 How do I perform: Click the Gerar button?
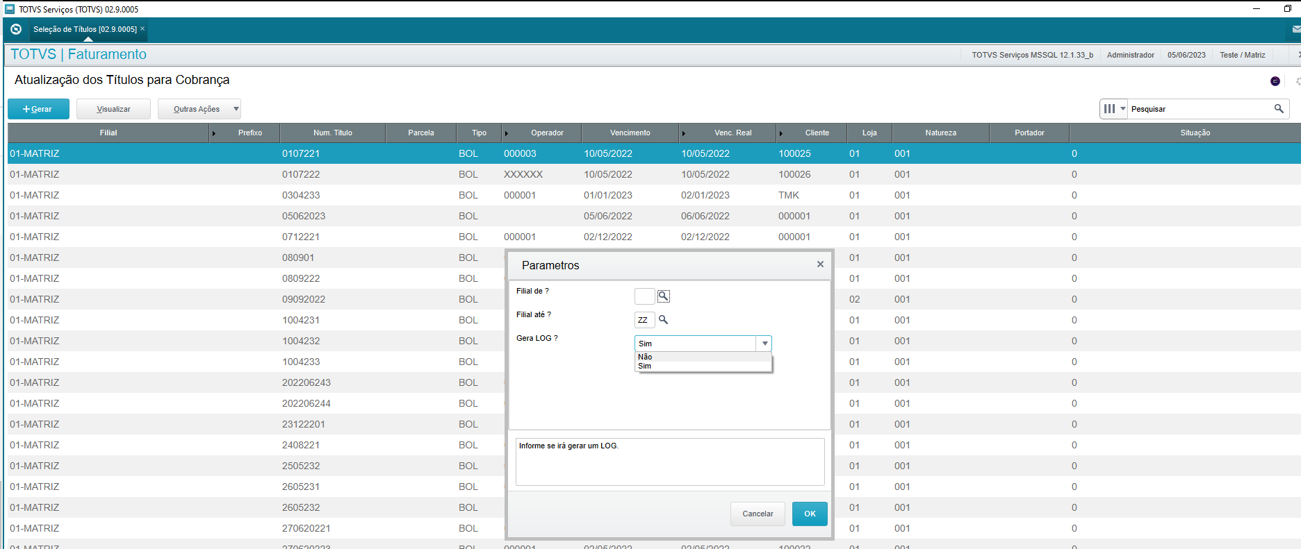(38, 109)
